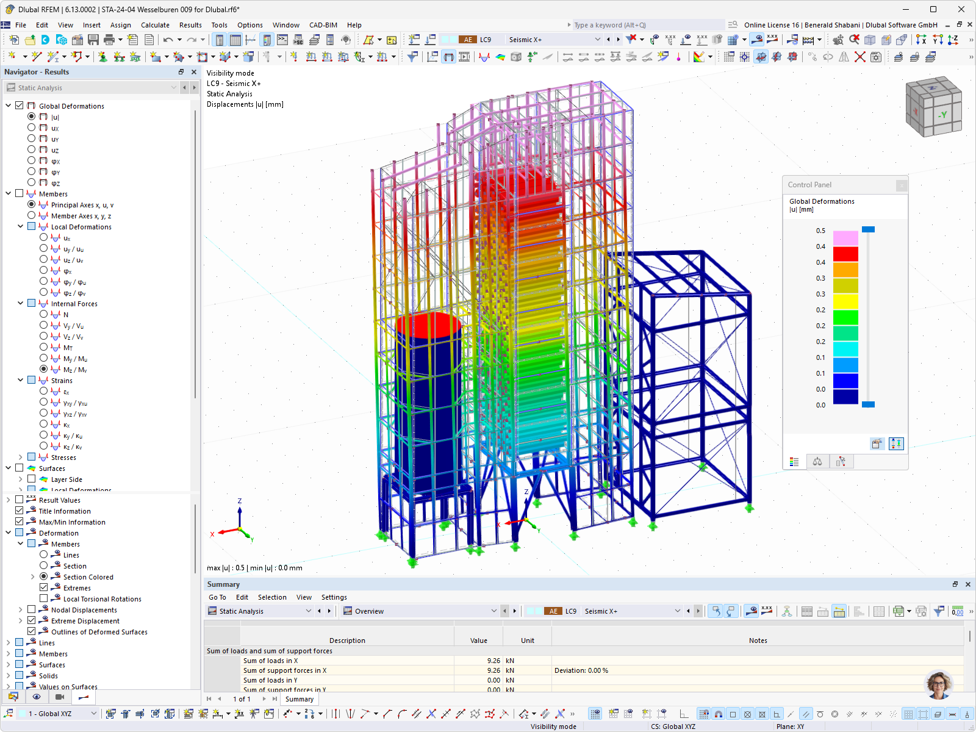Image resolution: width=976 pixels, height=732 pixels.
Task: Click the Print icon
Action: click(109, 40)
